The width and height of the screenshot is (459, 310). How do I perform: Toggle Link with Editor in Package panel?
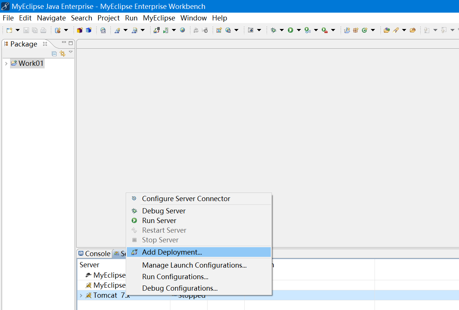[62, 54]
